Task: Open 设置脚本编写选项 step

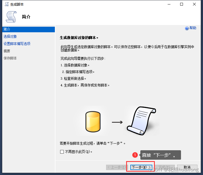Action: click(17, 44)
